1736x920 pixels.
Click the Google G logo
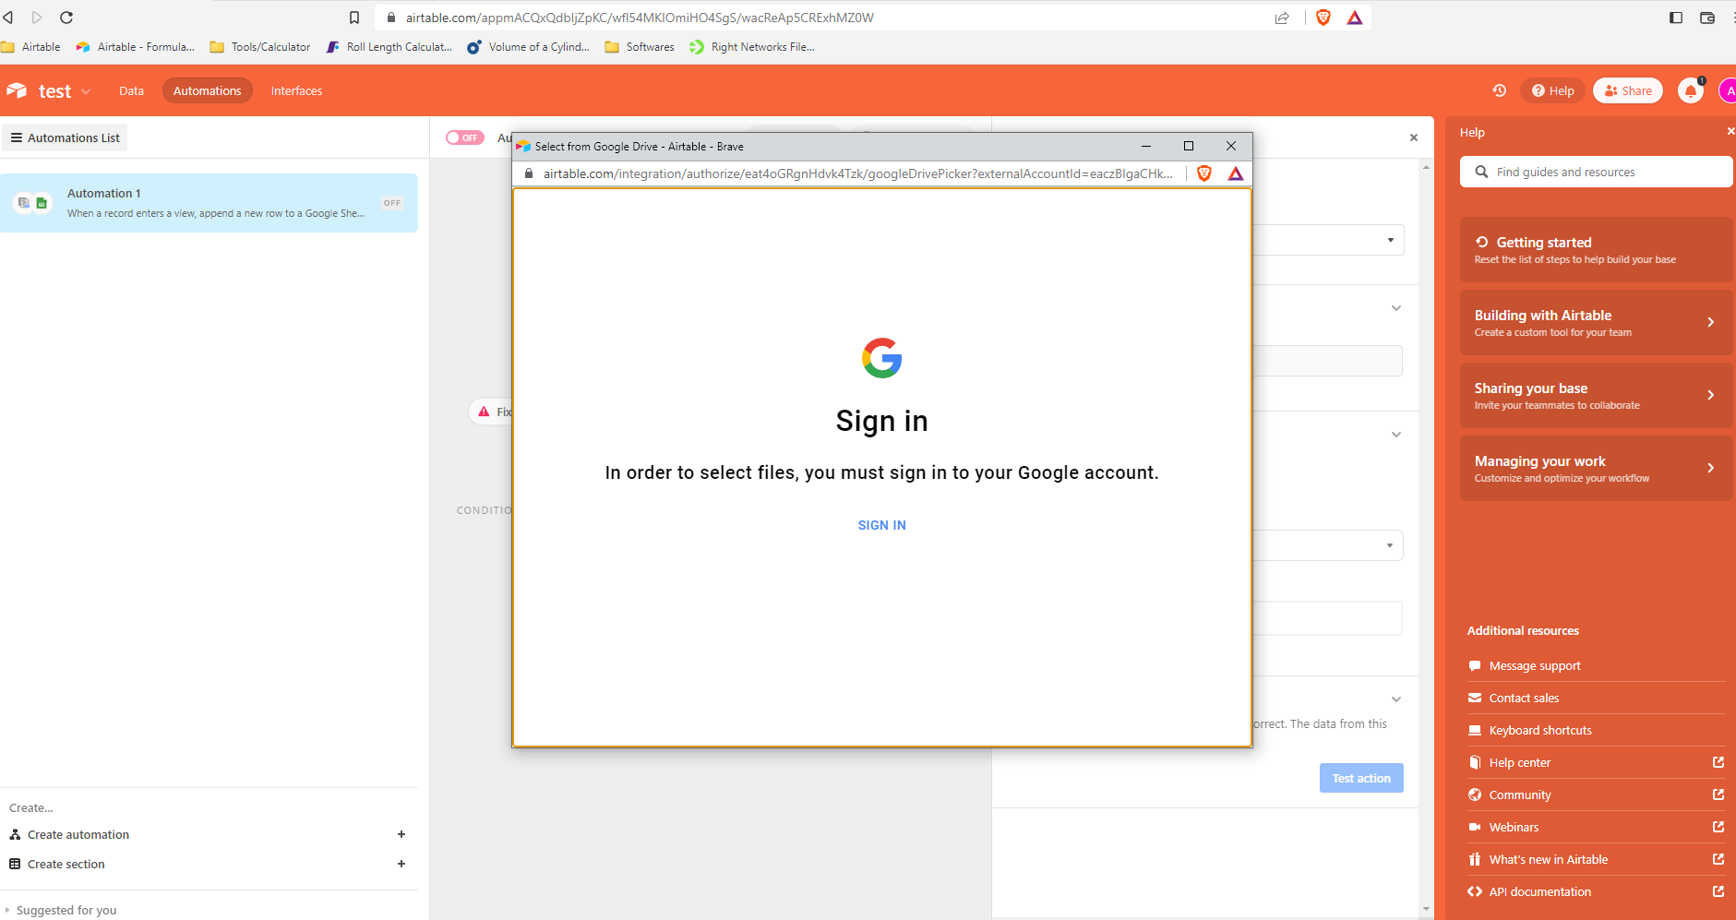881,358
